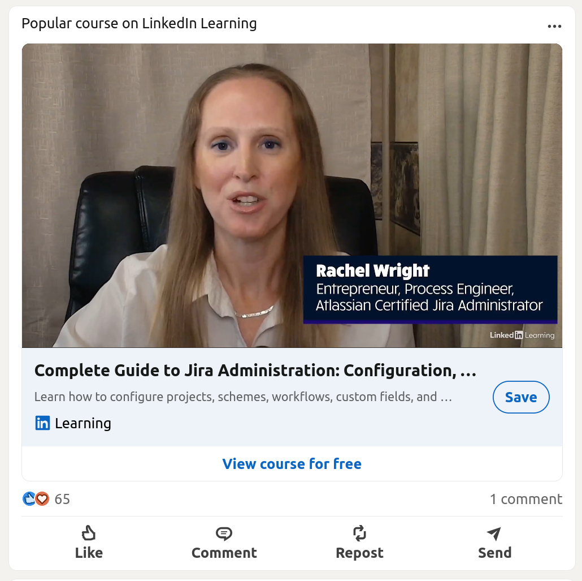
Task: Click the Comment speech bubble icon
Action: (224, 533)
